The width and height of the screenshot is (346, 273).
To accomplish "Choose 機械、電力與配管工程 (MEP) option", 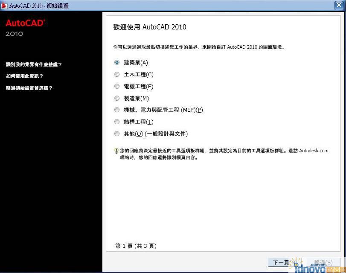I will point(117,110).
